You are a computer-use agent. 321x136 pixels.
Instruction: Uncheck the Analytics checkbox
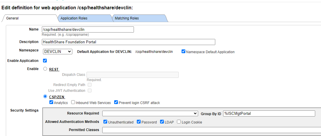[51, 102]
